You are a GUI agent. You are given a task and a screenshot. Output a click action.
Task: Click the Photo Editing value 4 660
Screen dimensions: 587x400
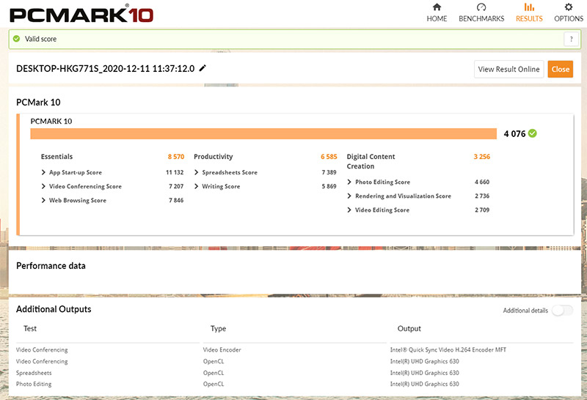482,182
